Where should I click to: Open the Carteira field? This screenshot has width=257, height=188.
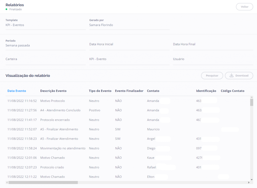pos(45,59)
